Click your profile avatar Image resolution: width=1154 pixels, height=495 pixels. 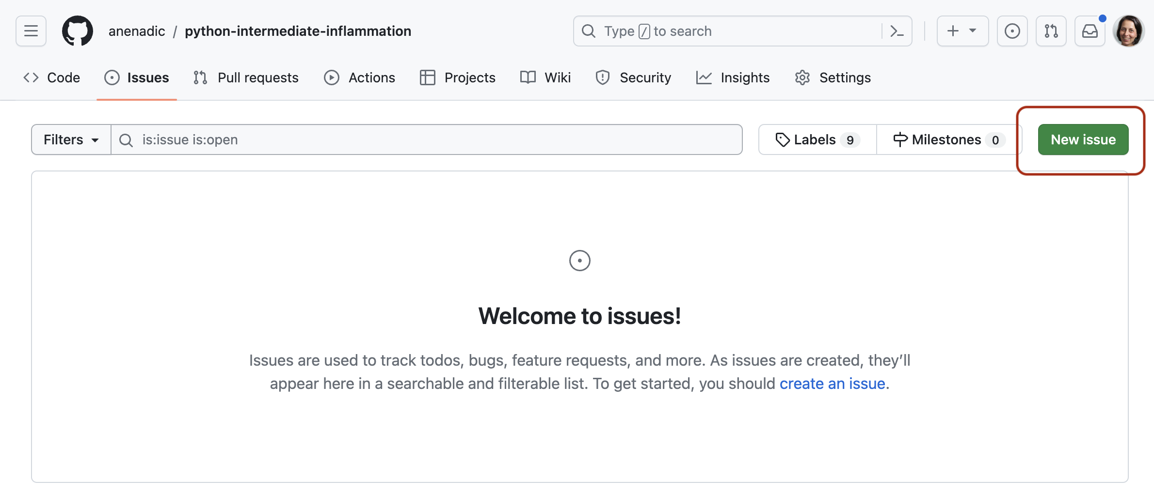pyautogui.click(x=1128, y=31)
